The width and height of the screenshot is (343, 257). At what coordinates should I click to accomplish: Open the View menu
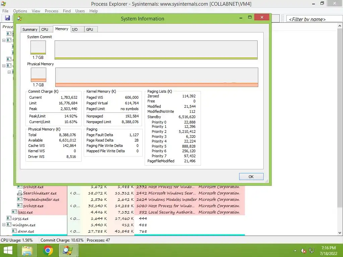(36, 11)
